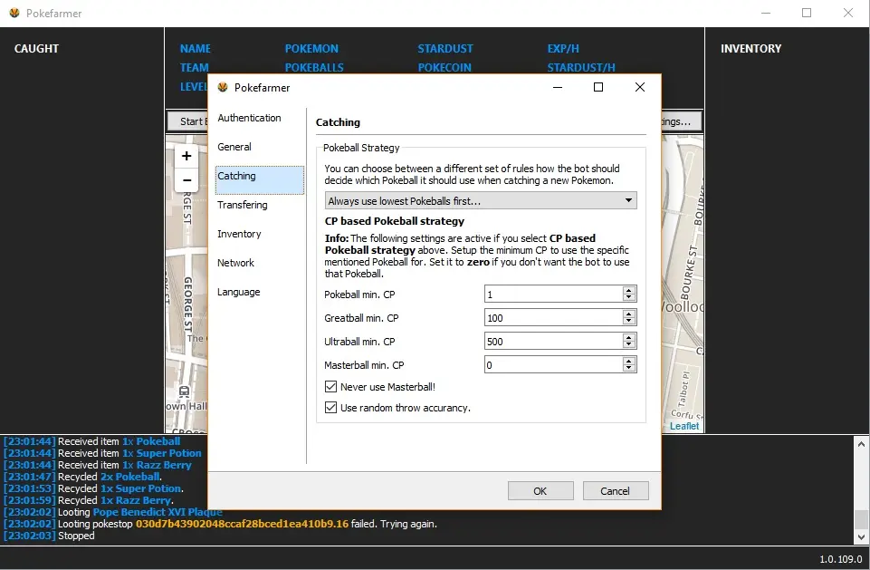Decrease Masterball min. CP with down arrow
The width and height of the screenshot is (870, 570).
[629, 369]
